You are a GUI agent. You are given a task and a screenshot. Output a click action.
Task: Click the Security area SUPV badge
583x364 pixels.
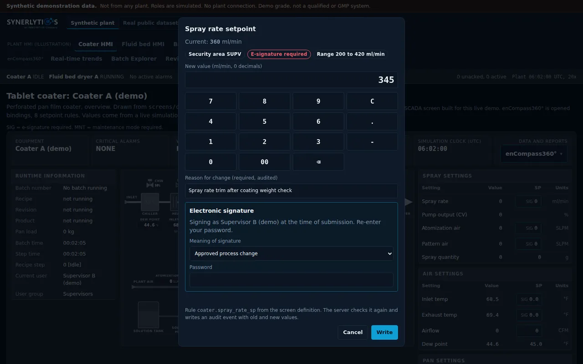click(x=215, y=54)
